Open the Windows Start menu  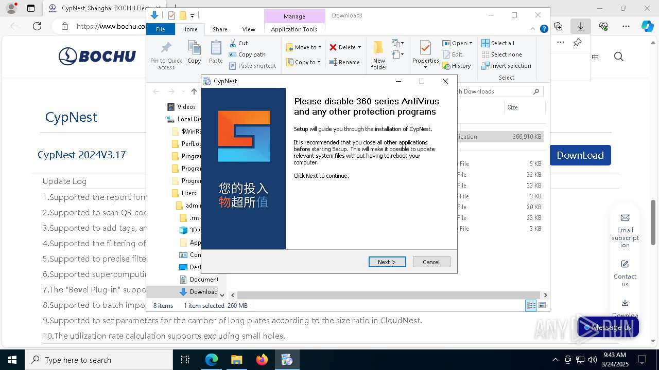12,360
